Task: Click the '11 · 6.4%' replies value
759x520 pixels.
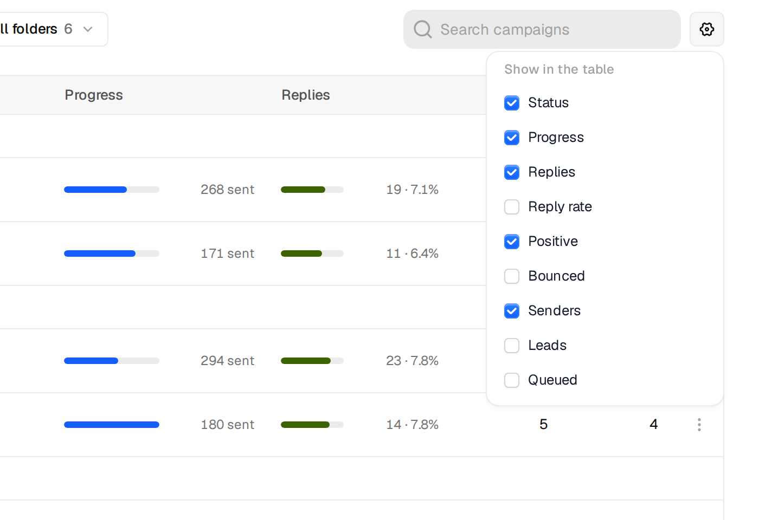Action: pos(412,253)
